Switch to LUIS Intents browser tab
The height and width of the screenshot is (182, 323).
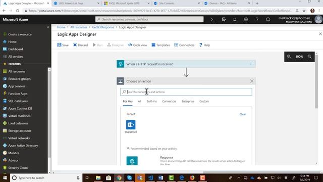76,4
